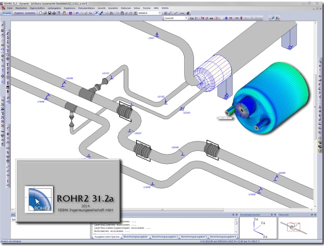
Task: Click the support label U20/09
Action: tap(282, 173)
